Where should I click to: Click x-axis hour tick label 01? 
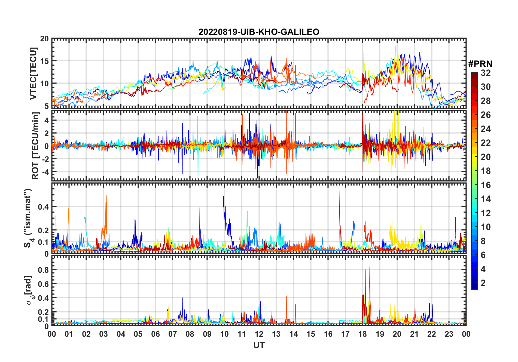69,334
